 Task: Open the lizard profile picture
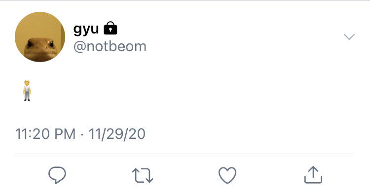tap(40, 37)
